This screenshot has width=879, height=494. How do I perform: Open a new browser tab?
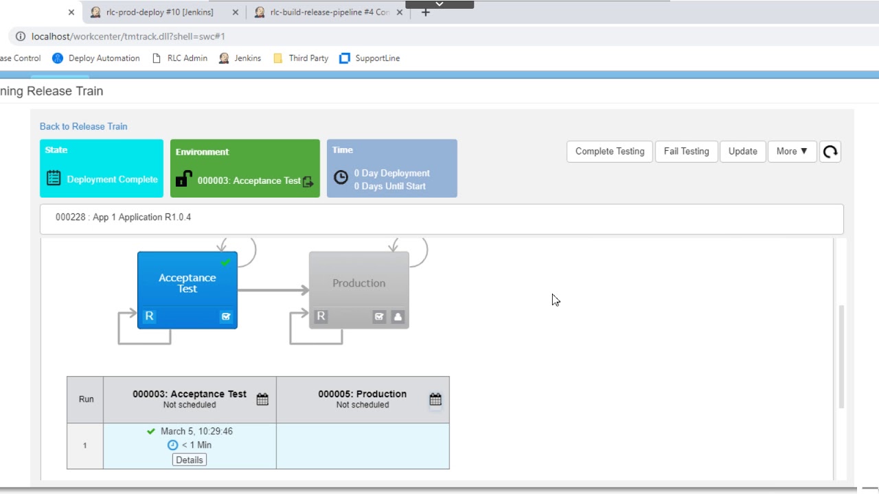[x=426, y=12]
